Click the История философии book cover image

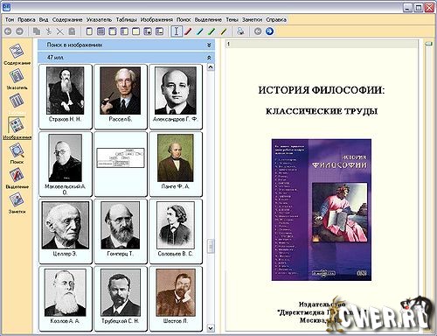tap(322, 210)
